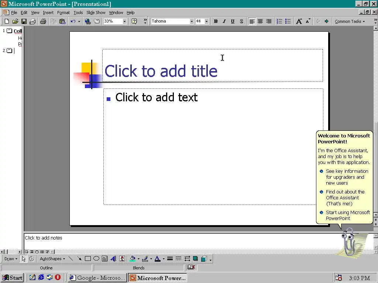Click 'Find out about the Office Assistant'
The image size is (378, 283).
point(345,198)
